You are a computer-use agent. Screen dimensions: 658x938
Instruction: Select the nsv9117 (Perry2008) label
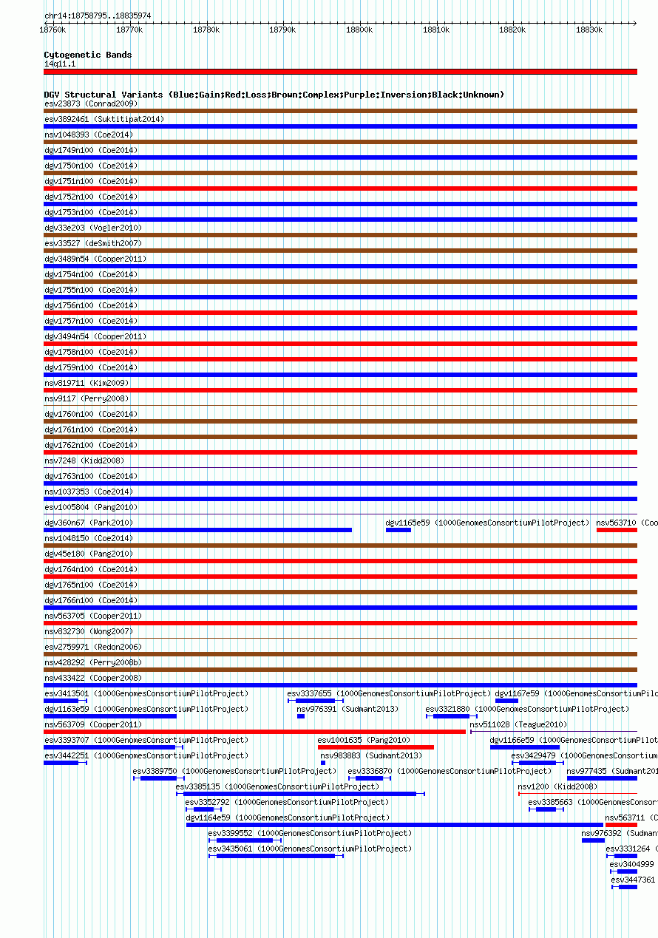click(x=87, y=398)
